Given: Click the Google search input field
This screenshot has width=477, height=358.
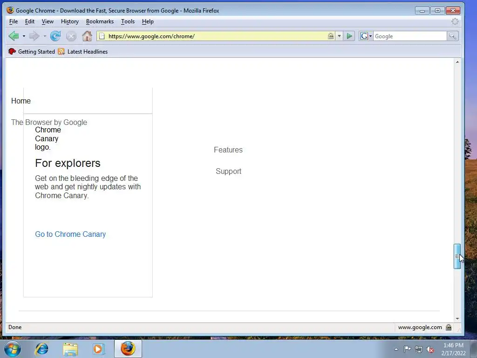Looking at the screenshot, I should tap(410, 36).
